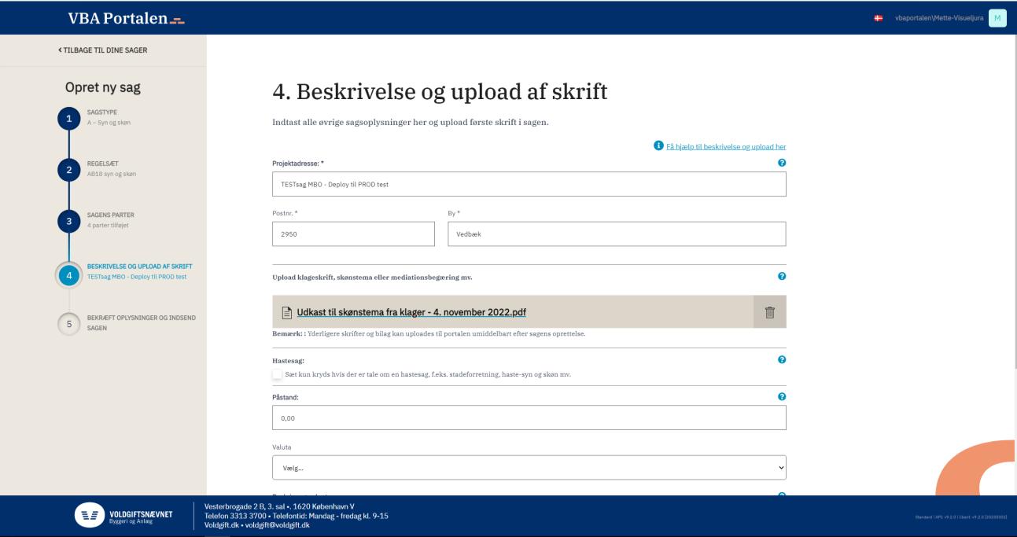The width and height of the screenshot is (1017, 537).
Task: Select Beskrivelse og upload af skrift step
Action: point(140,266)
